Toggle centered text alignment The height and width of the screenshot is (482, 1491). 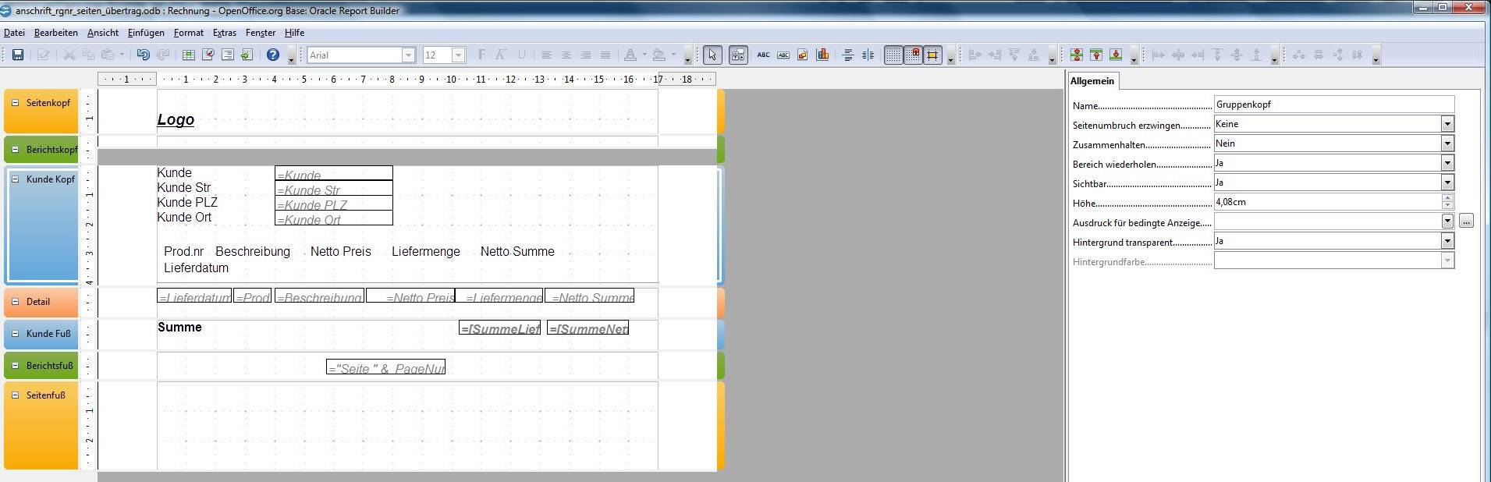(566, 55)
